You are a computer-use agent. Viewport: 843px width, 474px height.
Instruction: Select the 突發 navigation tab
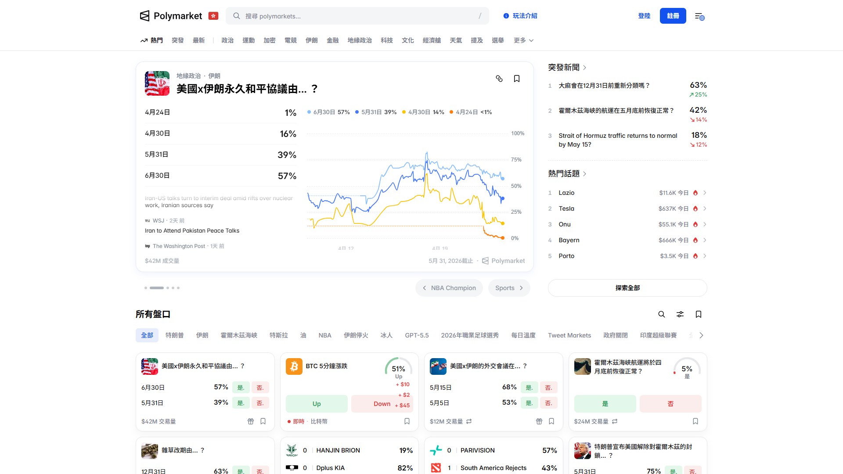178,40
